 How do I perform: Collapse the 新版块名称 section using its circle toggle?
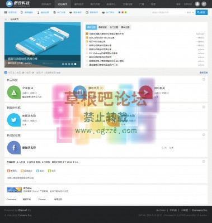tap(204, 107)
